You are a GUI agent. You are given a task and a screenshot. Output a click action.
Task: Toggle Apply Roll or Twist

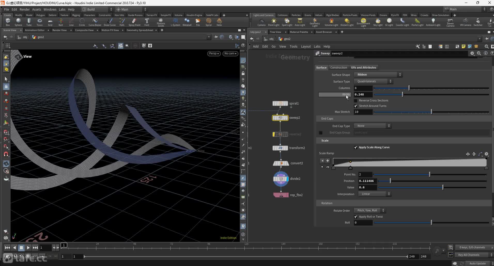coord(356,217)
